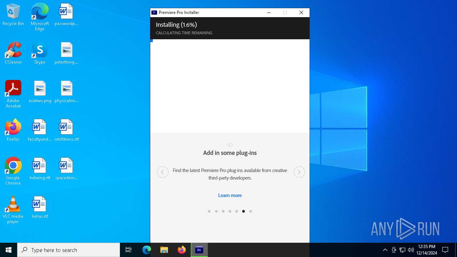Select the hehas.rtf document
This screenshot has height=257, width=457.
point(40,208)
